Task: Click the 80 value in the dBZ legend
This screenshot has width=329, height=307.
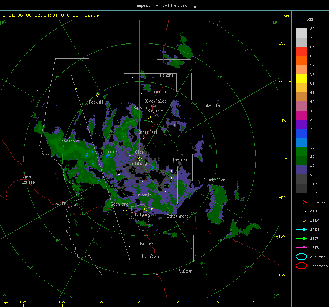Action: [312, 29]
